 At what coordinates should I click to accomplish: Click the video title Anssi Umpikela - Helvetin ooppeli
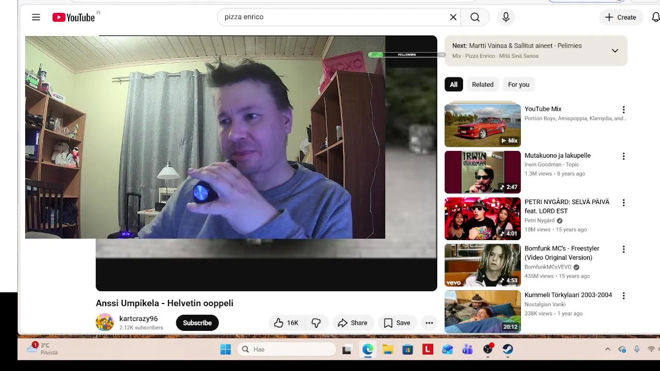tap(164, 303)
